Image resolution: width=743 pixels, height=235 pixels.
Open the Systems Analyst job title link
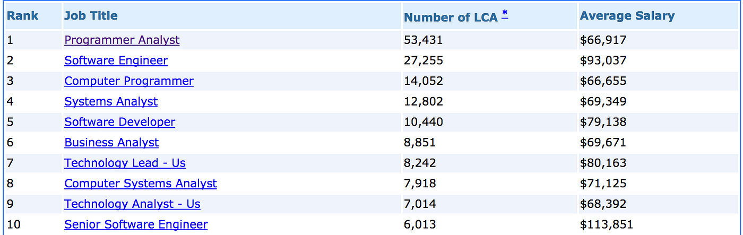111,101
